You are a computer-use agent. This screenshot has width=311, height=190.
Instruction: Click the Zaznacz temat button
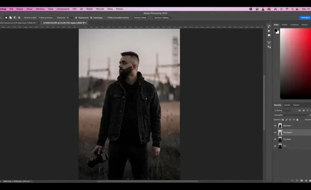tap(140, 18)
